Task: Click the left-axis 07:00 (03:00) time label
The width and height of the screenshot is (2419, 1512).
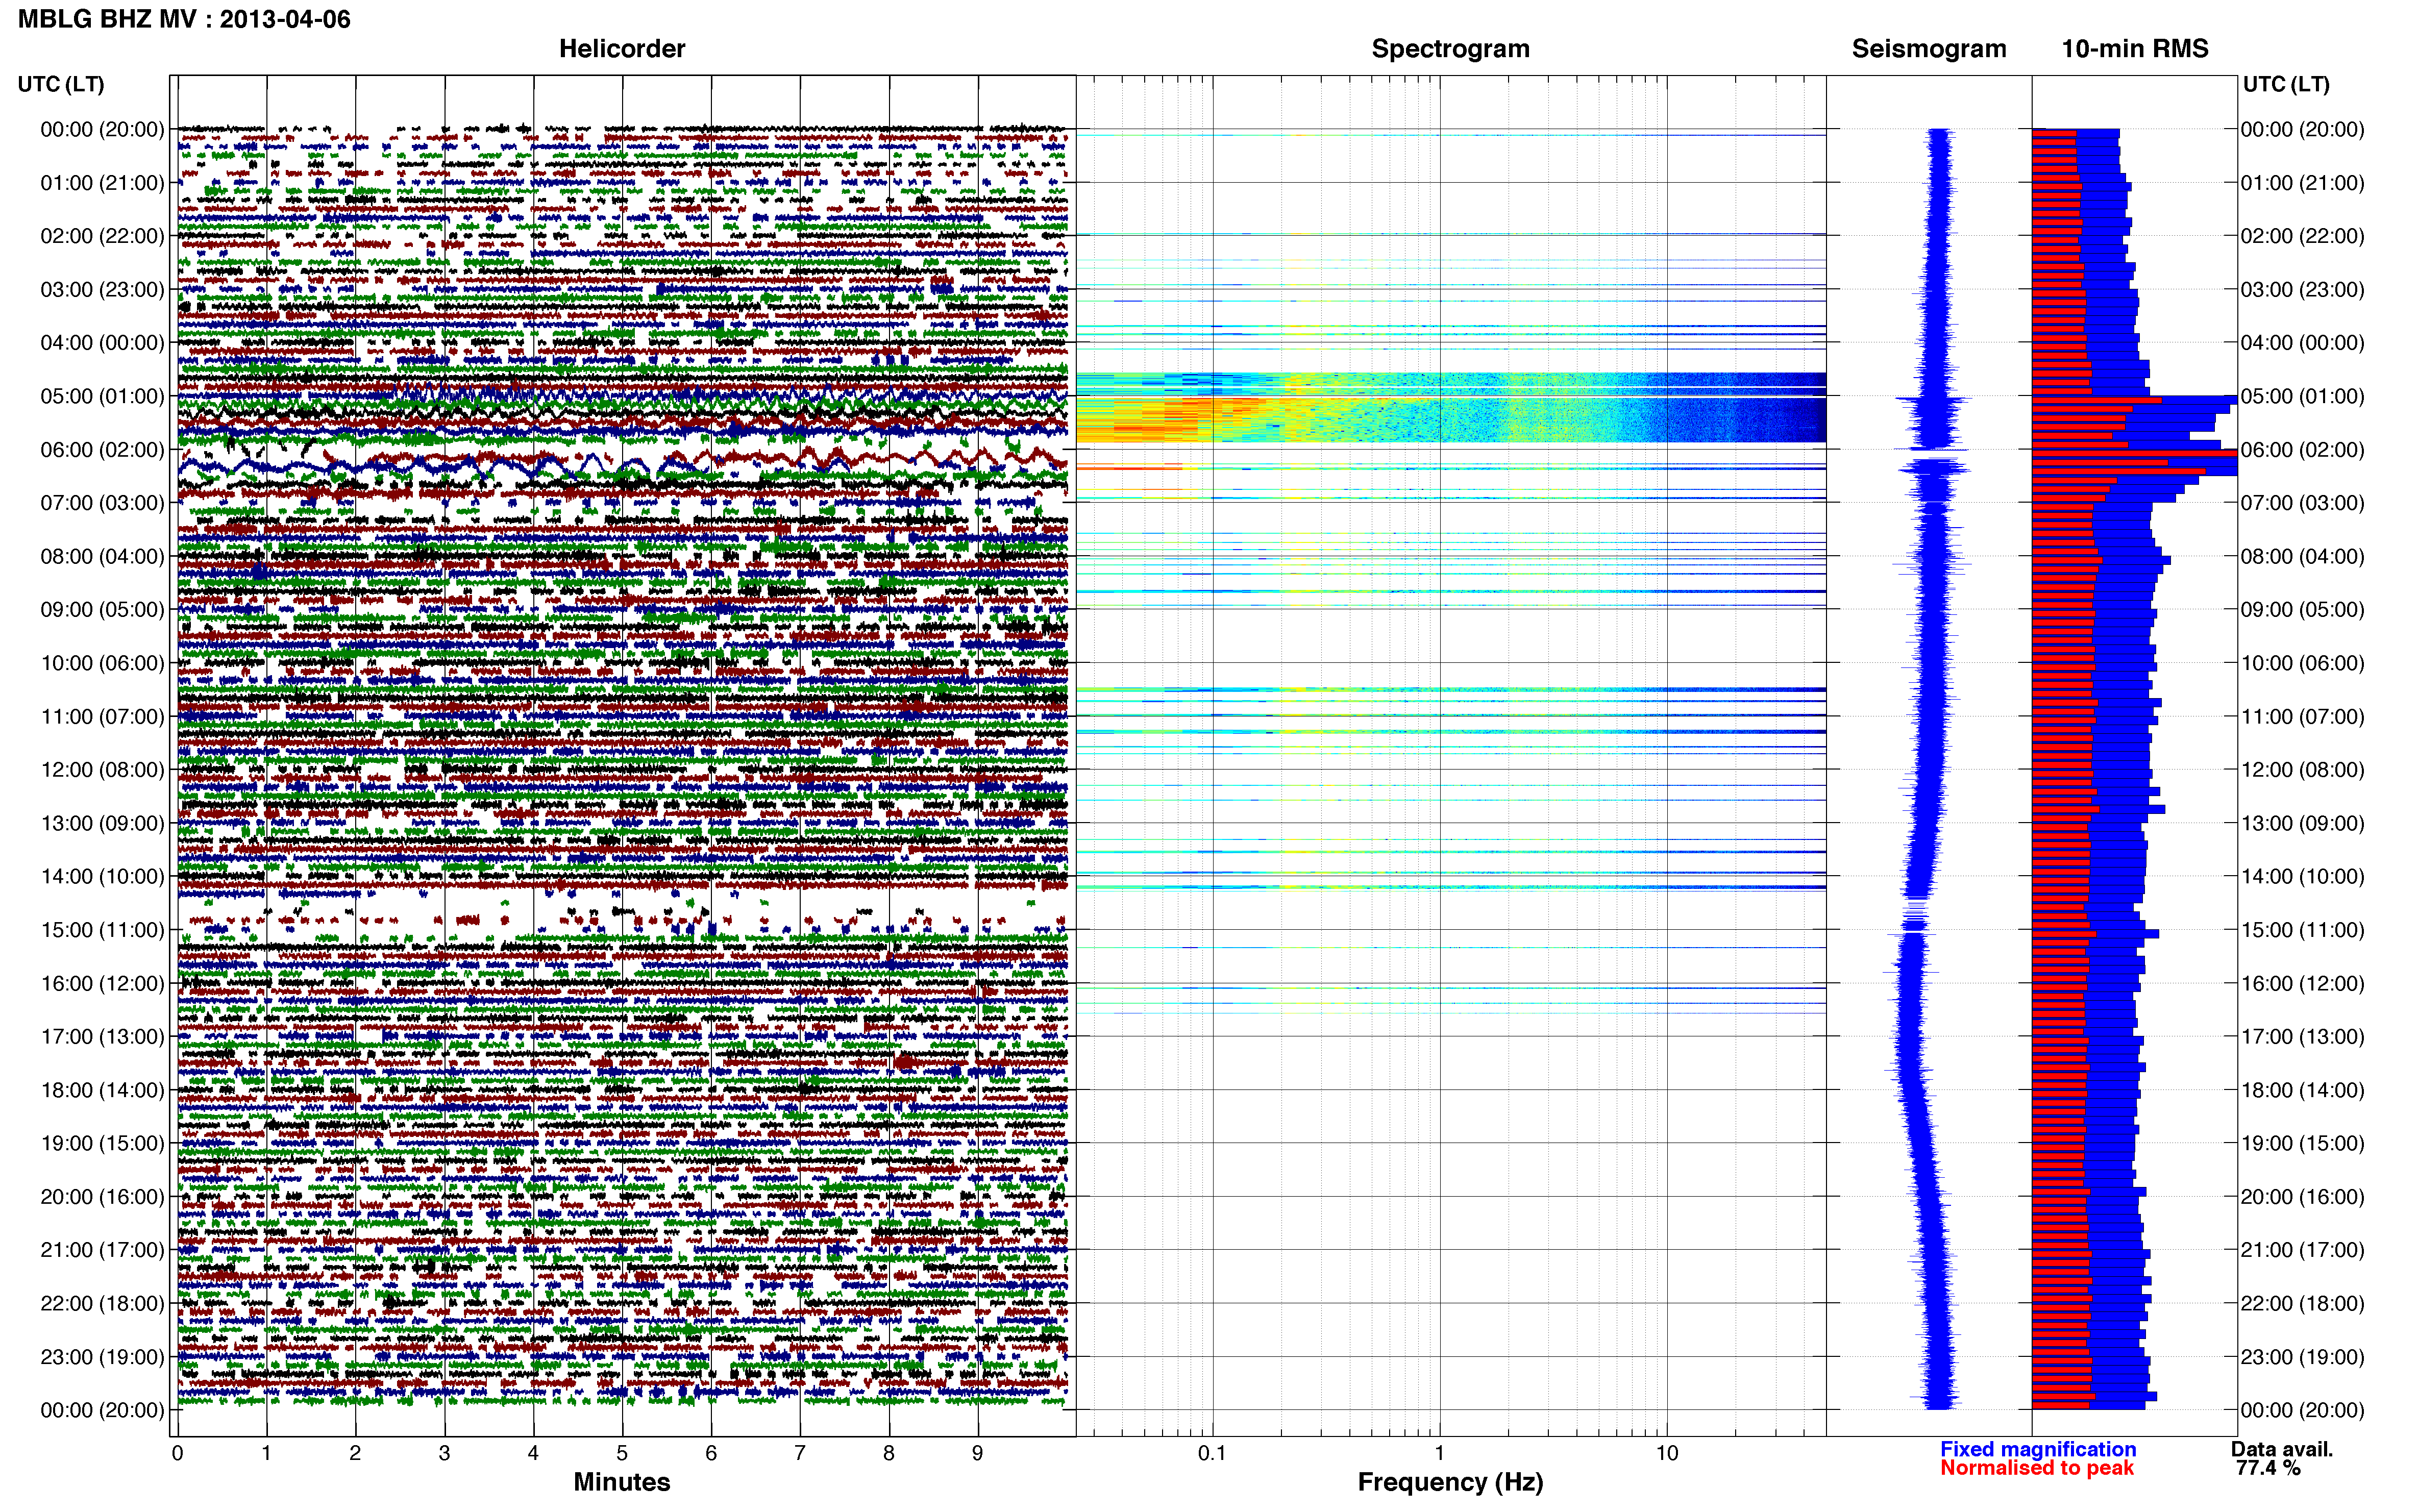Action: tap(102, 502)
